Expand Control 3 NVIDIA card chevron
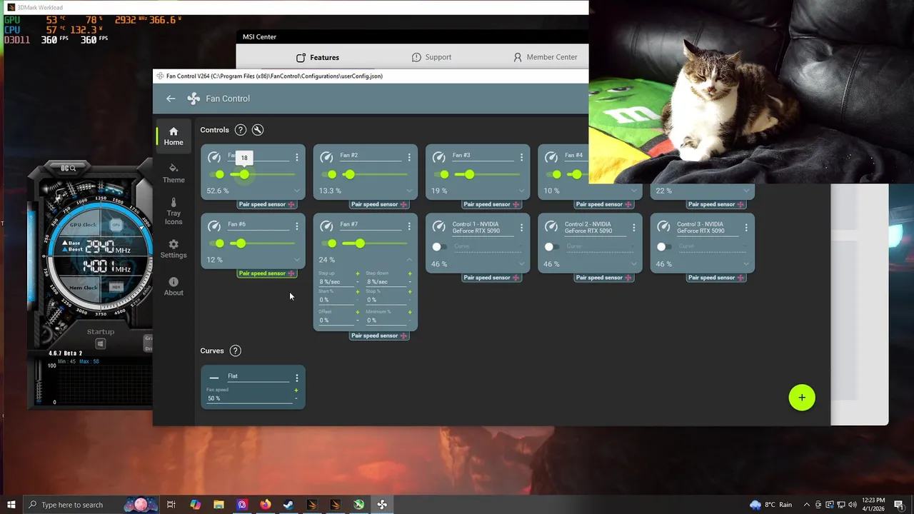 (746, 264)
